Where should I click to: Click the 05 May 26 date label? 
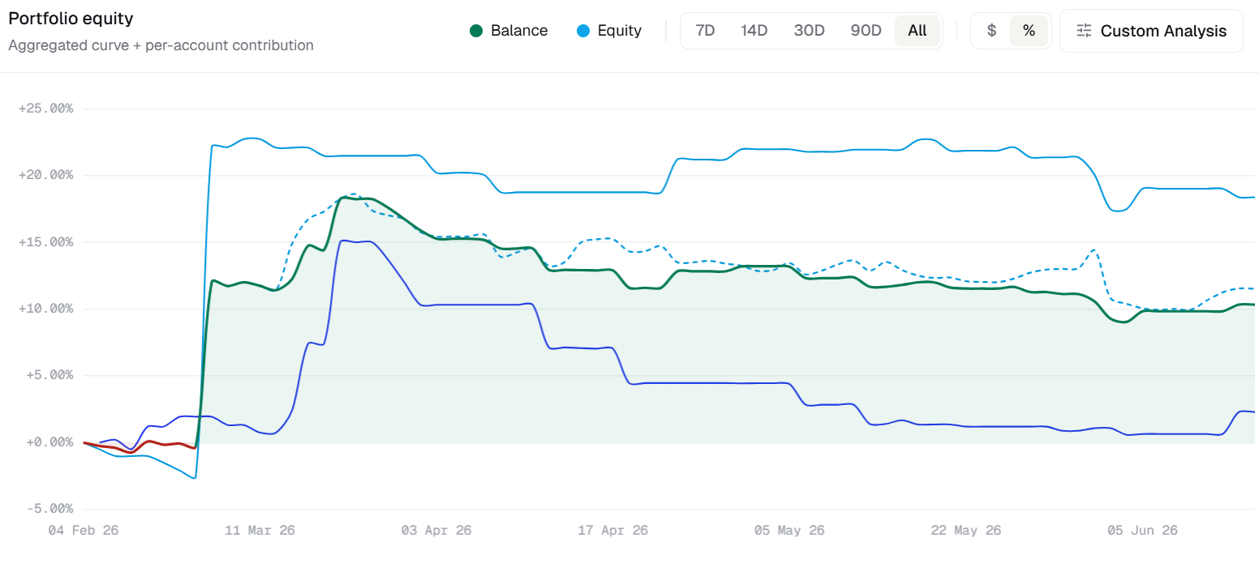789,531
